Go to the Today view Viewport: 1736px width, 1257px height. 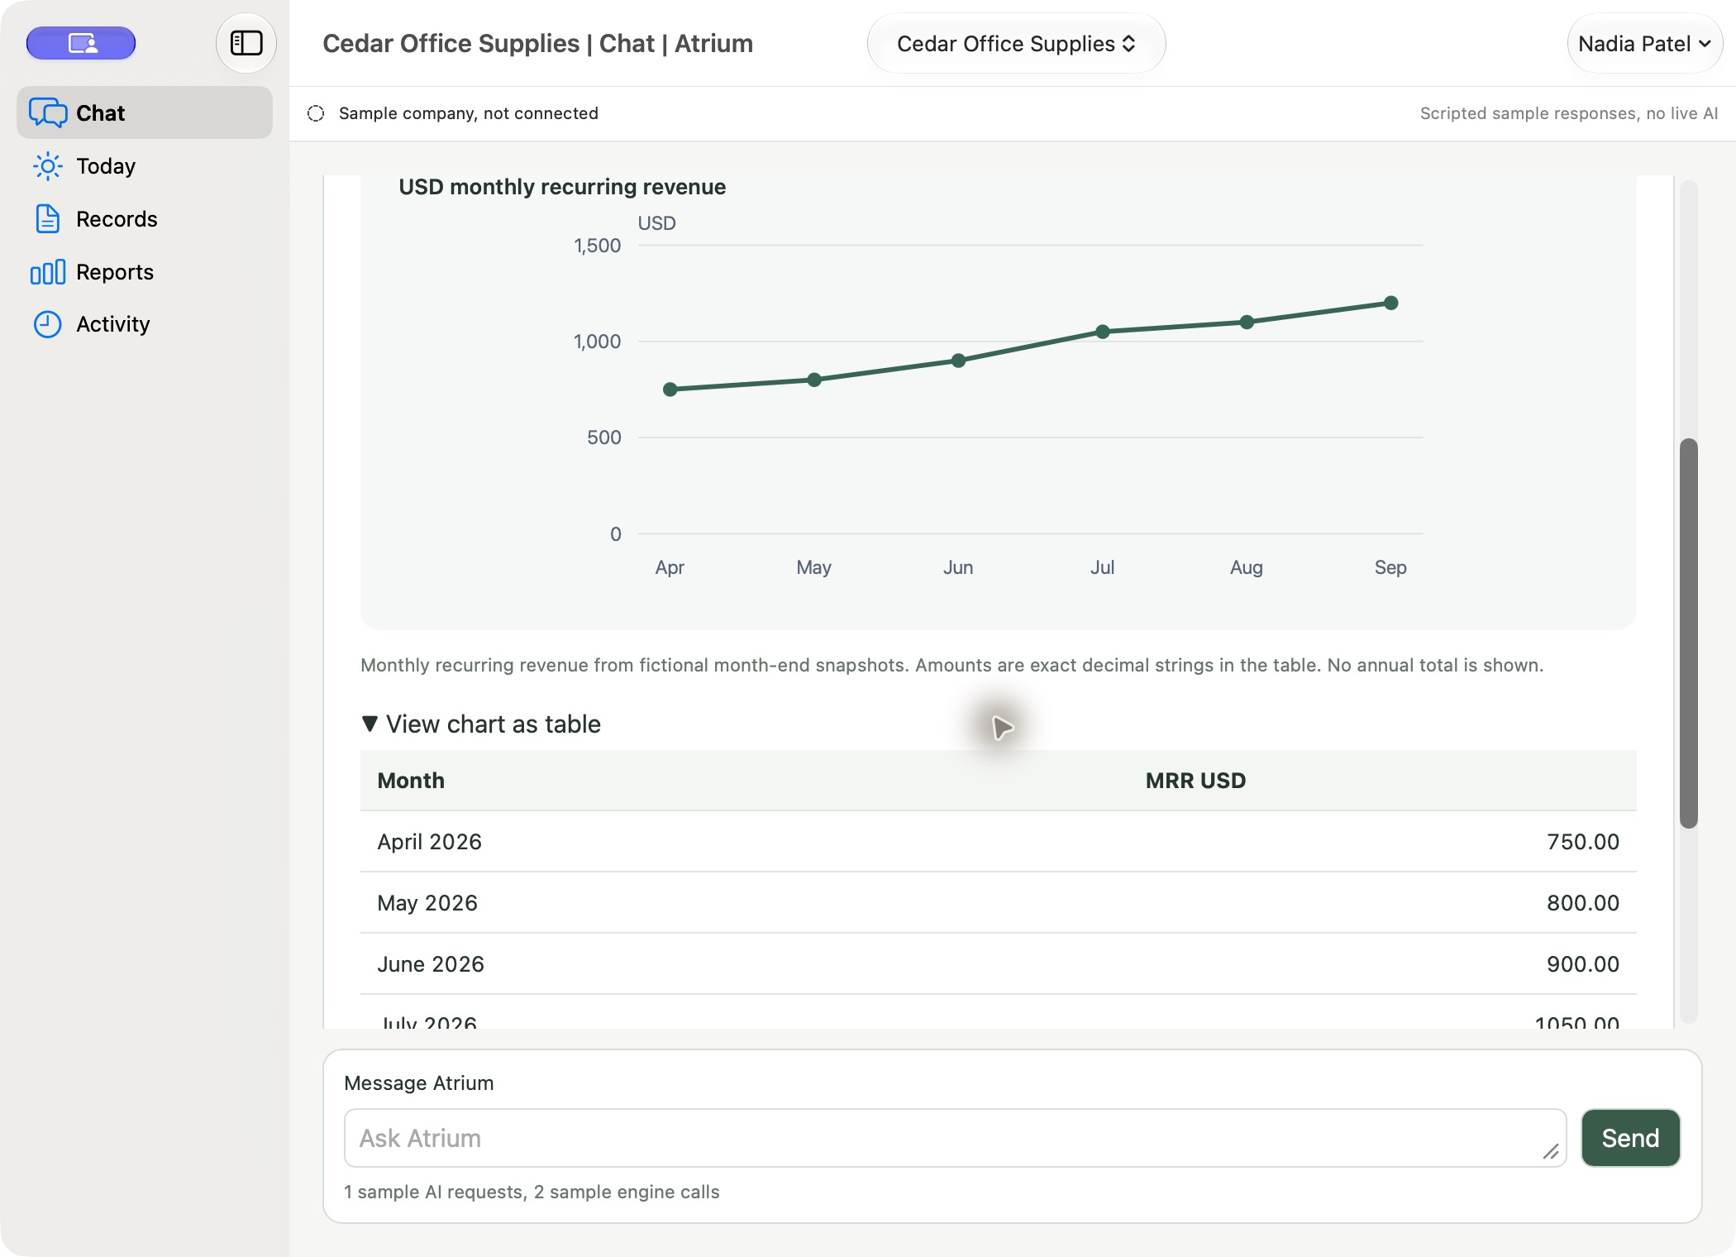click(x=145, y=165)
